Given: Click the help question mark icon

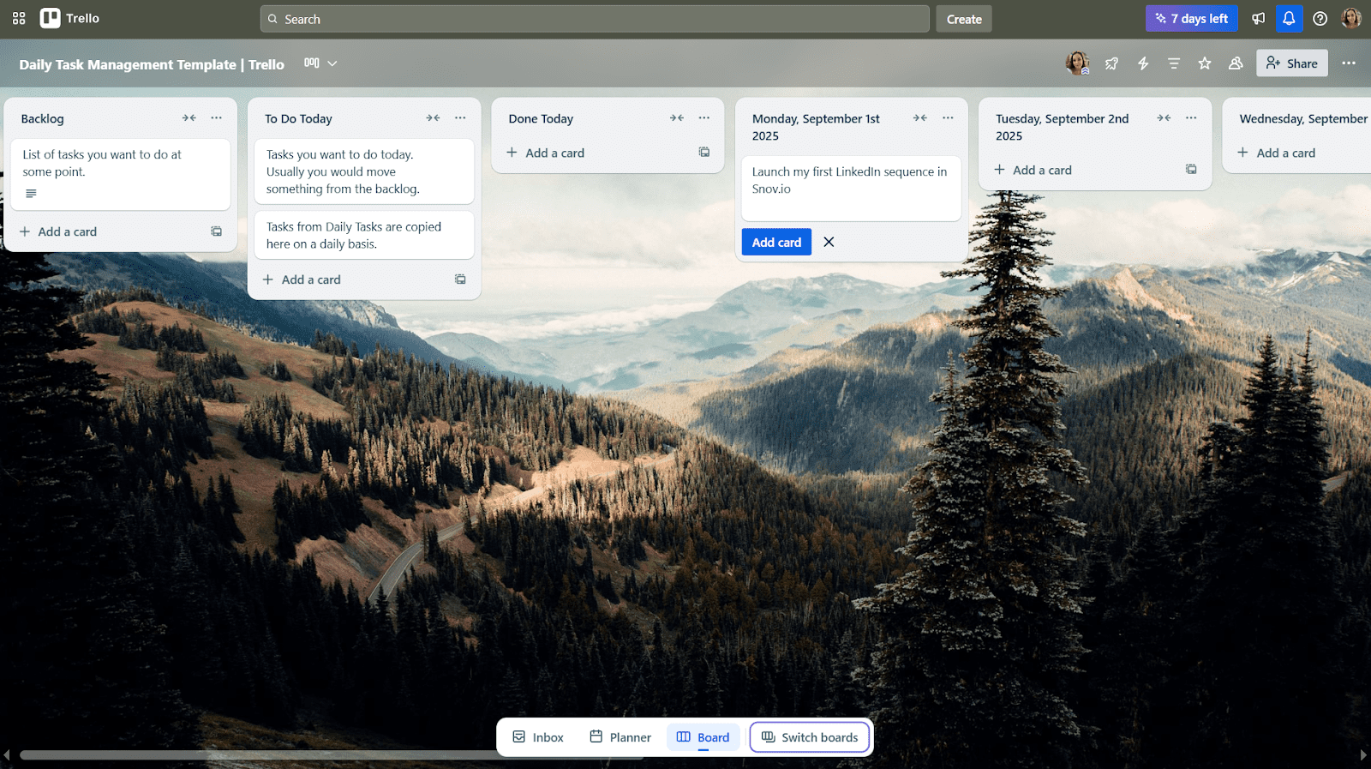Looking at the screenshot, I should click(1320, 19).
